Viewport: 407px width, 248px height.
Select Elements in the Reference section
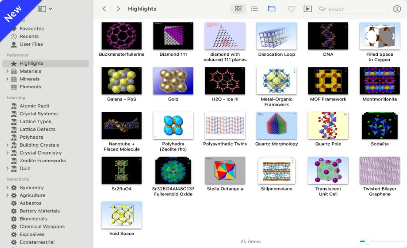30,87
